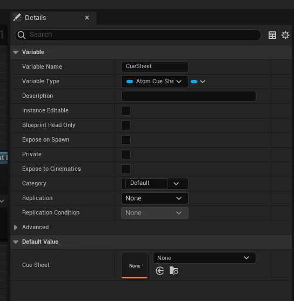
Task: Collapse the Variable section
Action: (16, 52)
